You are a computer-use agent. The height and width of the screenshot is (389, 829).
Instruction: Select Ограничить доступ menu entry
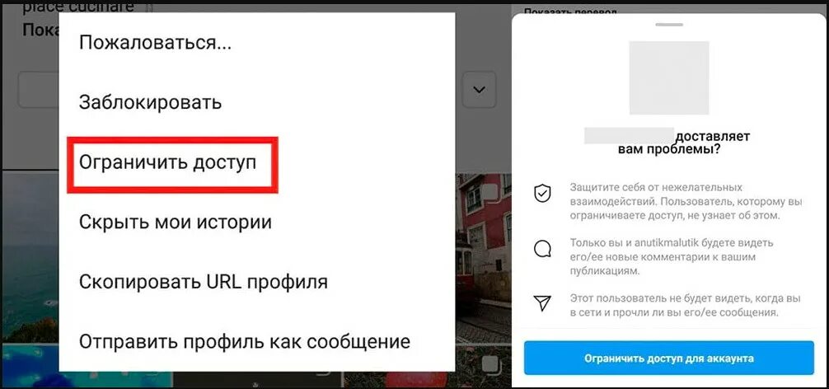(x=167, y=162)
